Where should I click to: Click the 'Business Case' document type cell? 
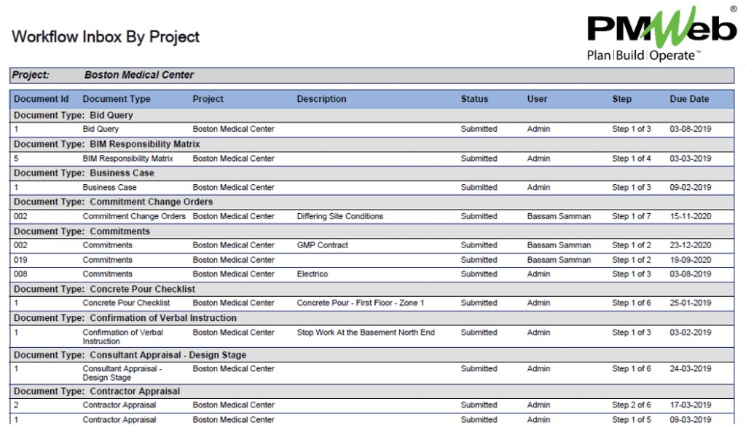(109, 187)
